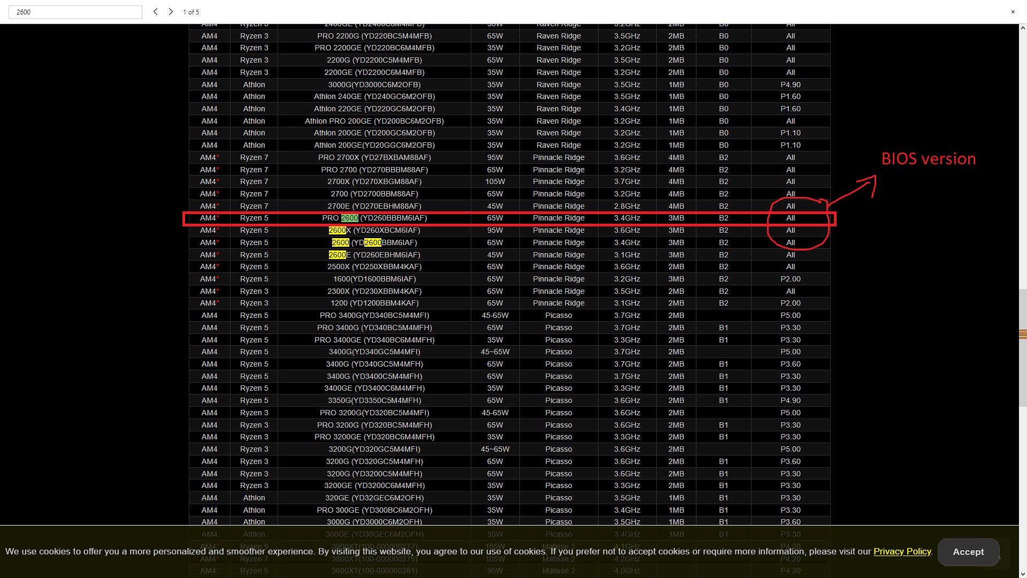Click the 2700X (YD270XBGM88AF) cell
The width and height of the screenshot is (1027, 578).
[x=374, y=181]
